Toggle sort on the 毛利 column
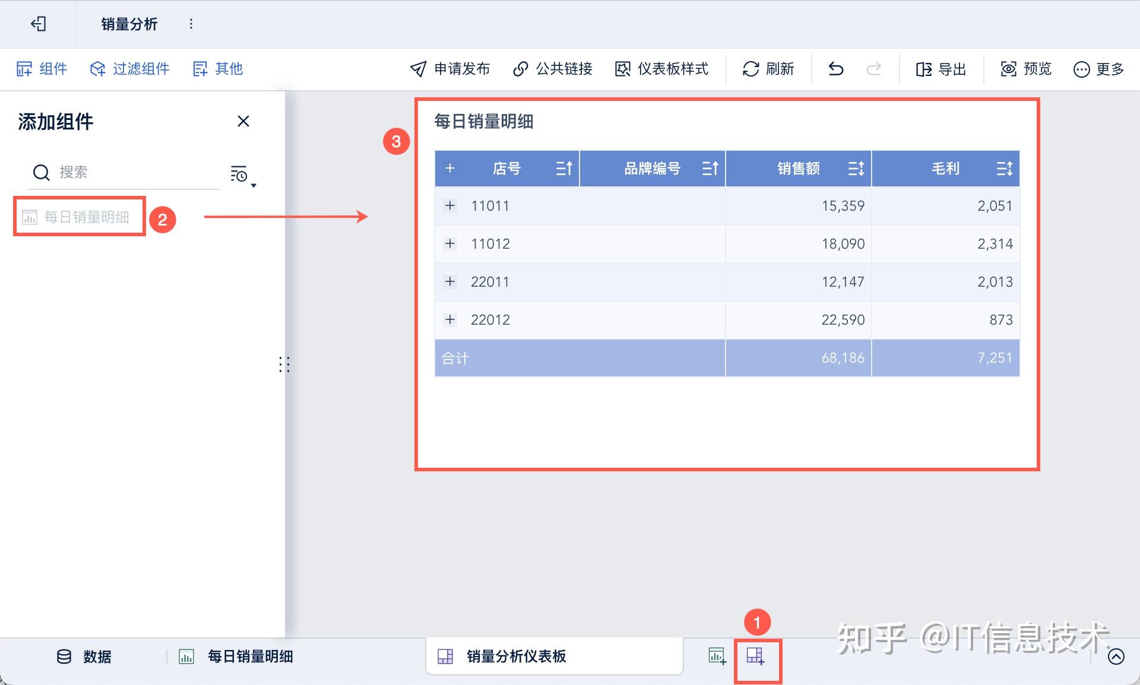Image resolution: width=1140 pixels, height=685 pixels. [x=1004, y=169]
